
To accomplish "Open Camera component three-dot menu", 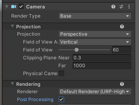I will coord(129,7).
